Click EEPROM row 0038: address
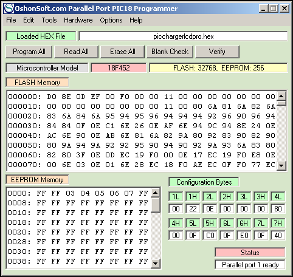Screen dimensions: 293x277 (19, 261)
